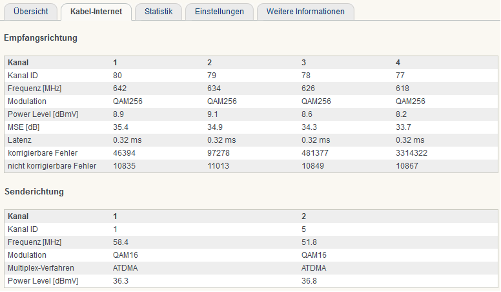The width and height of the screenshot is (501, 292).
Task: Click MSE value 33.7
Action: 402,127
